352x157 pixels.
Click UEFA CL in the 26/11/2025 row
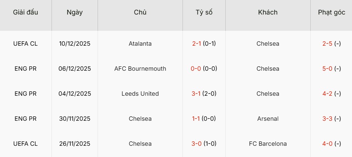coord(25,144)
